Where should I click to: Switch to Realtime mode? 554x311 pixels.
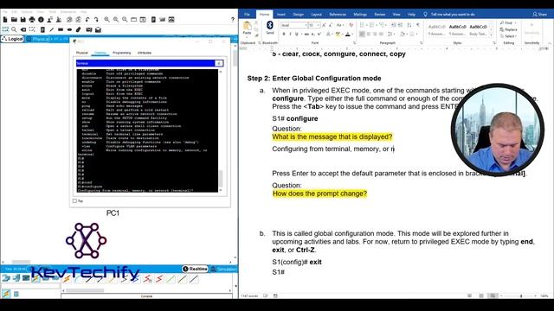coord(195,269)
